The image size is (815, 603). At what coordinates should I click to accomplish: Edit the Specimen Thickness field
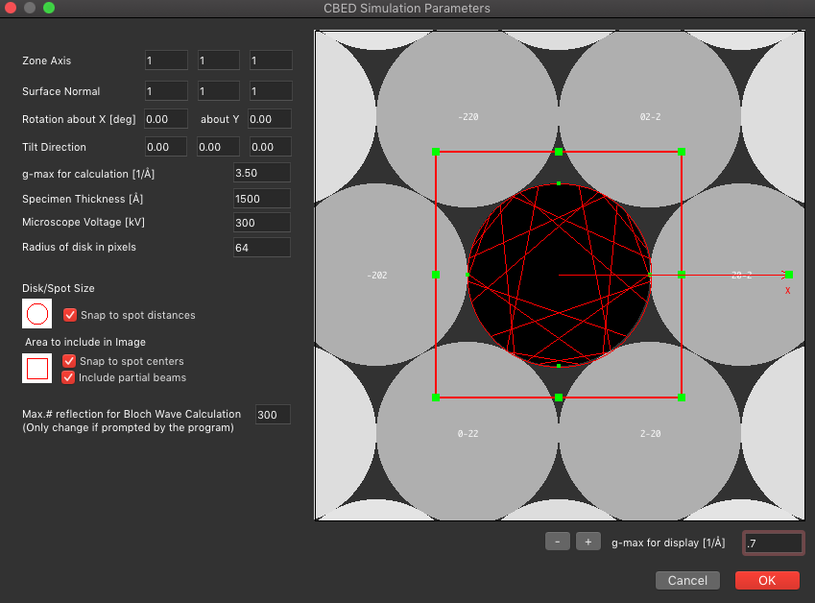click(262, 199)
